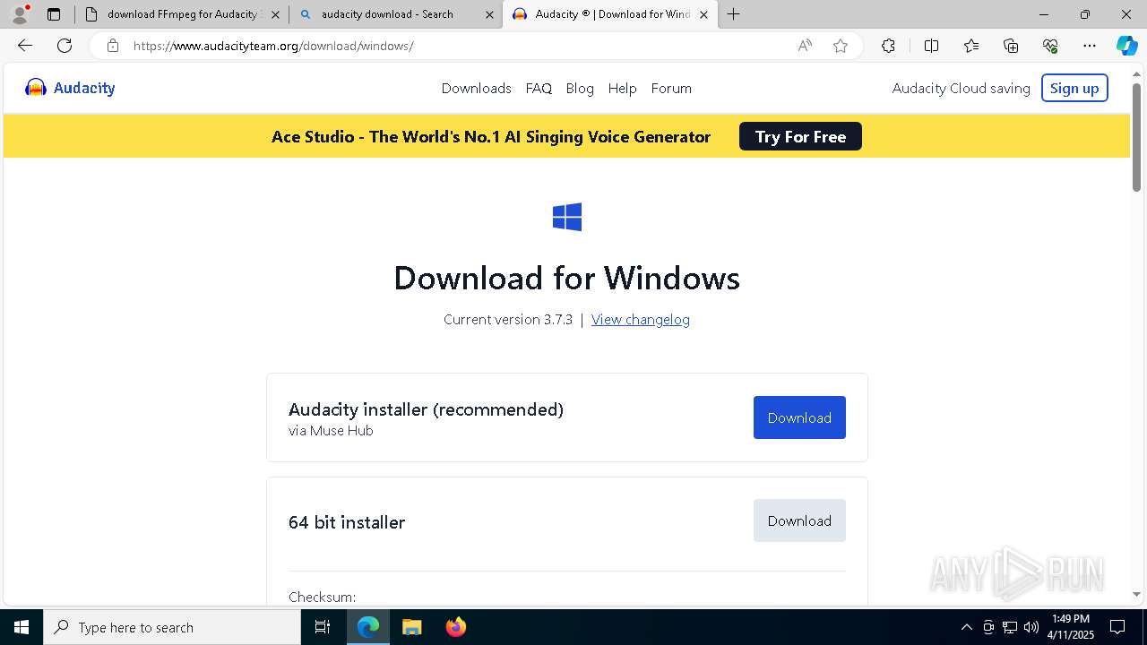
Task: Open Collections icon
Action: 1011,46
